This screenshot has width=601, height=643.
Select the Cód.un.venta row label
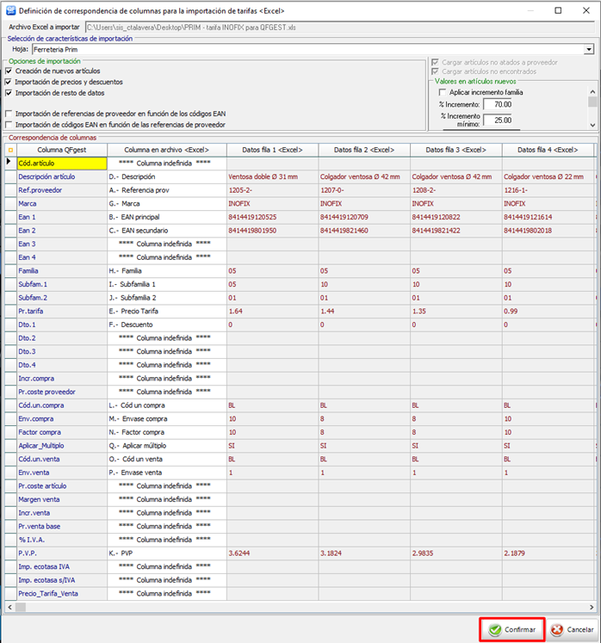click(x=39, y=460)
